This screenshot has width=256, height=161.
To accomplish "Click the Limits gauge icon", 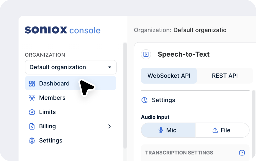I will 32,112.
